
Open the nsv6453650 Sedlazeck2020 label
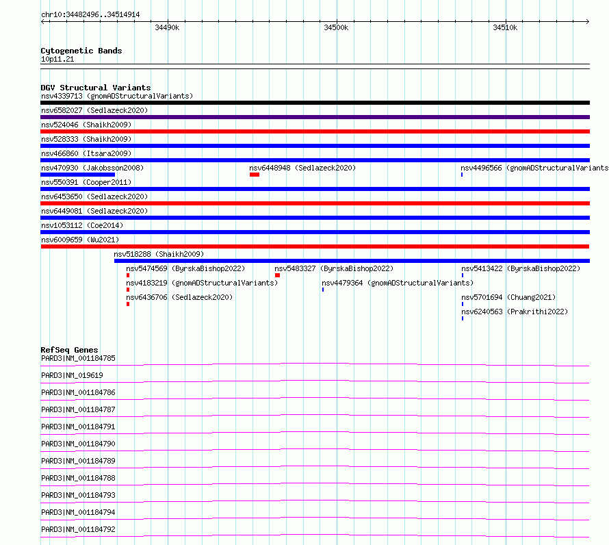point(94,197)
